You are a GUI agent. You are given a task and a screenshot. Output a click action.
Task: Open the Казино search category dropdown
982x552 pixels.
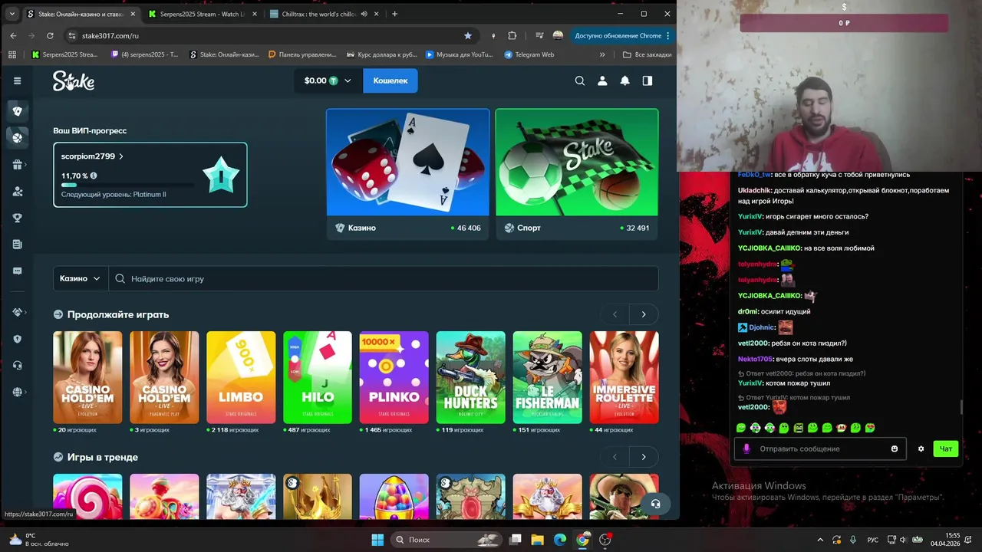(81, 278)
